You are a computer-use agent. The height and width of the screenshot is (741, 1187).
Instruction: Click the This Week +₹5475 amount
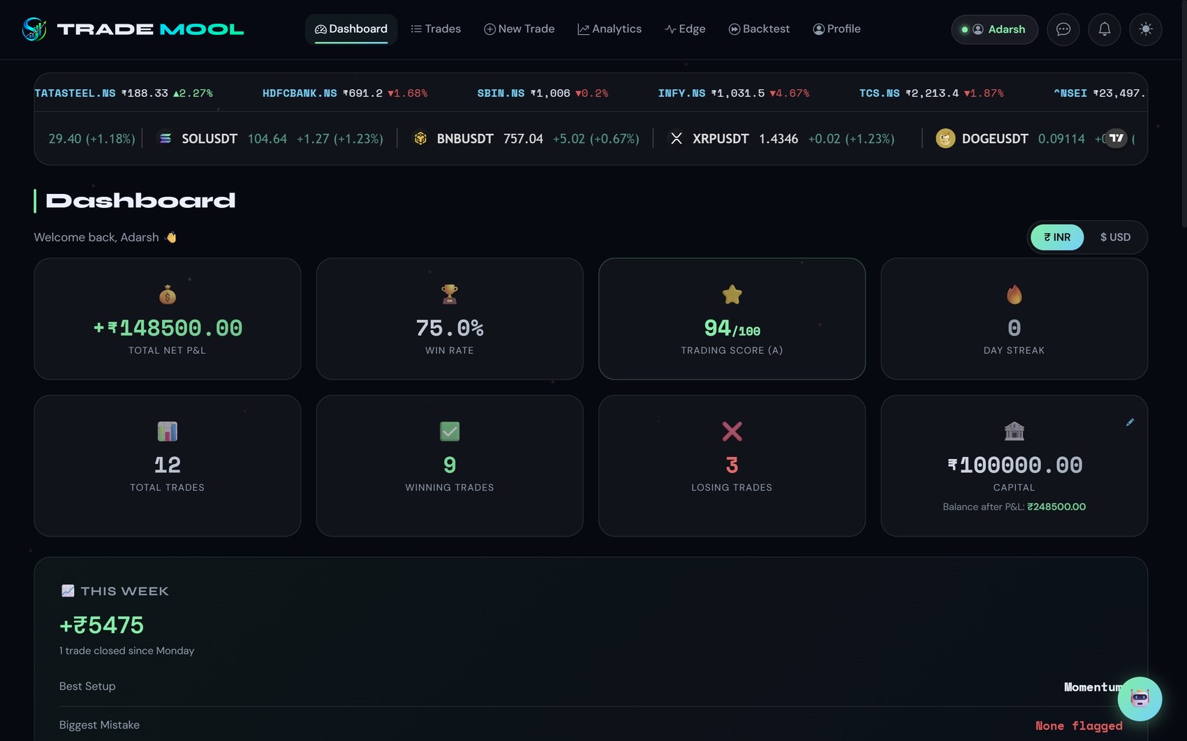[x=102, y=625]
